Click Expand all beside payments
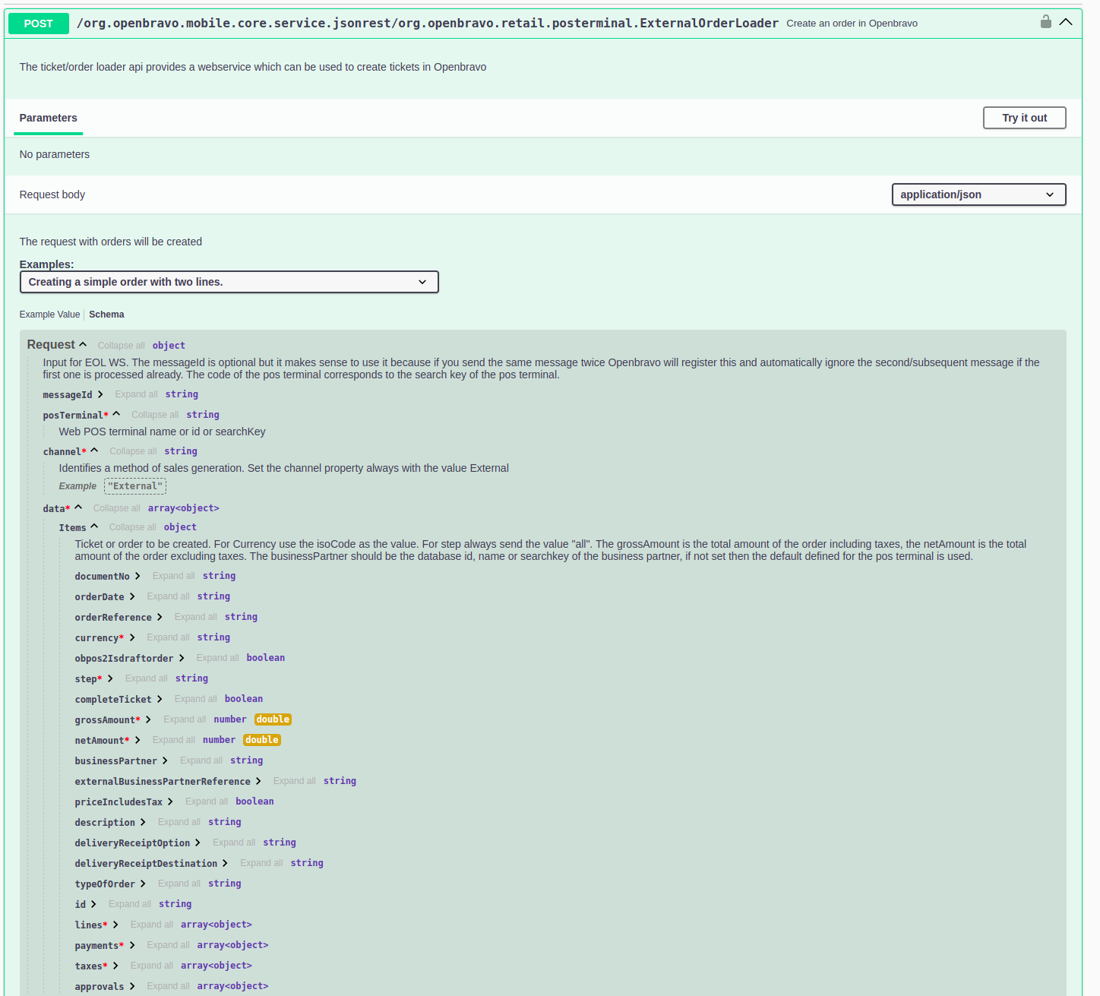 pos(168,945)
